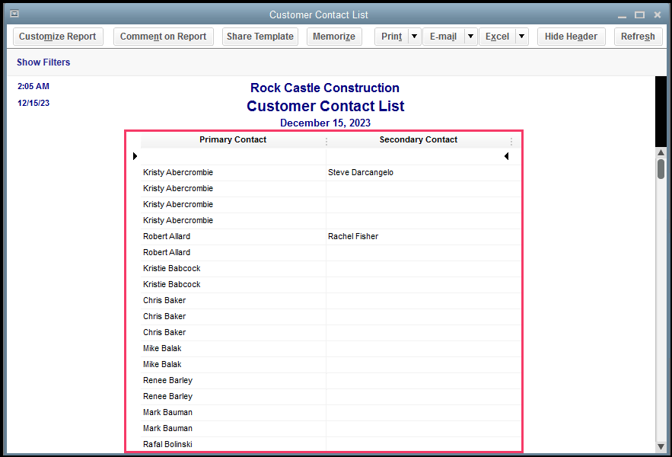Print the Customer Contact List

[390, 36]
